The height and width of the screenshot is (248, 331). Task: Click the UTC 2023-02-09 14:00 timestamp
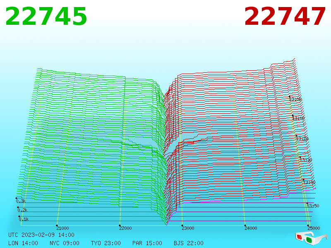pyautogui.click(x=41, y=235)
